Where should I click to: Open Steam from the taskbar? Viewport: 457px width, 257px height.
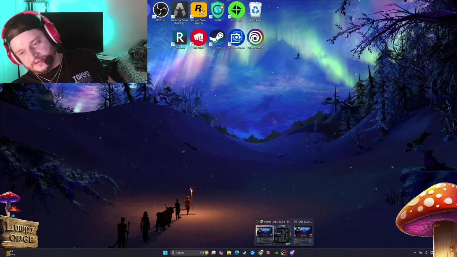[245, 253]
